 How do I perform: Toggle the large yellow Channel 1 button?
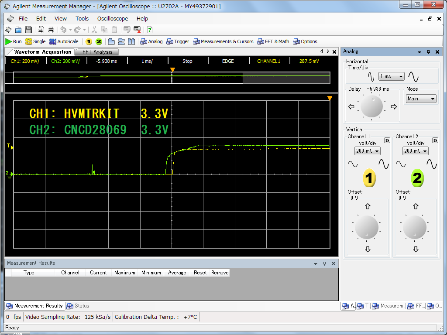point(369,178)
